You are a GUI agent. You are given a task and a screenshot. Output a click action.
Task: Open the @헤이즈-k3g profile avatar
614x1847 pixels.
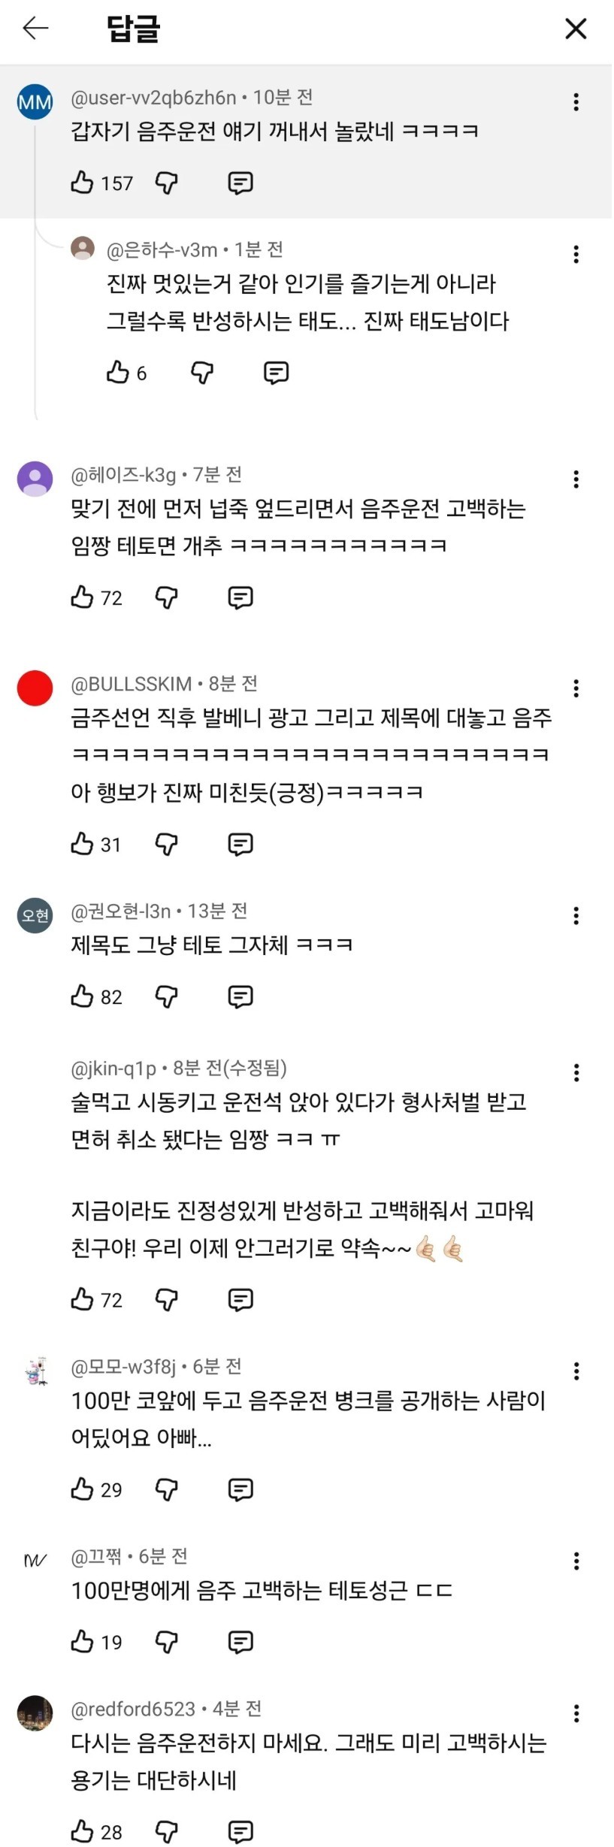pos(35,479)
